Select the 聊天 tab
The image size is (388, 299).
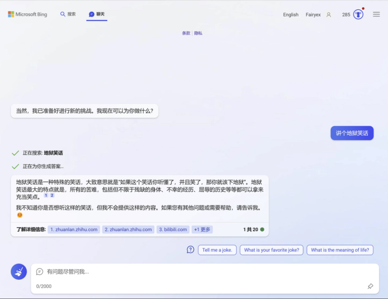coord(96,14)
